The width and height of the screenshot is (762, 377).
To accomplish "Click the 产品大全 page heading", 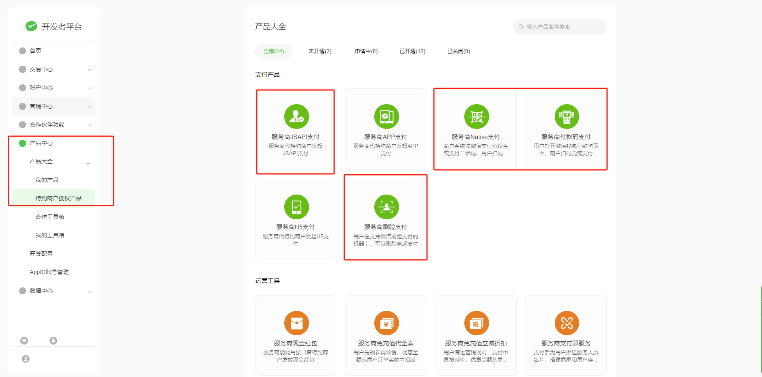I will pos(270,27).
